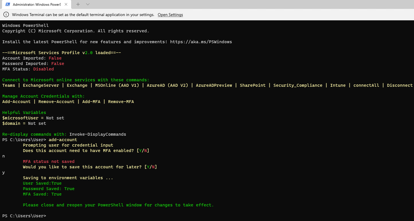Click the '$microsoftUser = Not set' line
This screenshot has height=221, width=414.
point(33,118)
